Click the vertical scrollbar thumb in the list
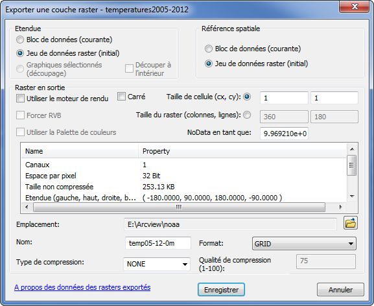The width and height of the screenshot is (374, 306). coord(352,165)
